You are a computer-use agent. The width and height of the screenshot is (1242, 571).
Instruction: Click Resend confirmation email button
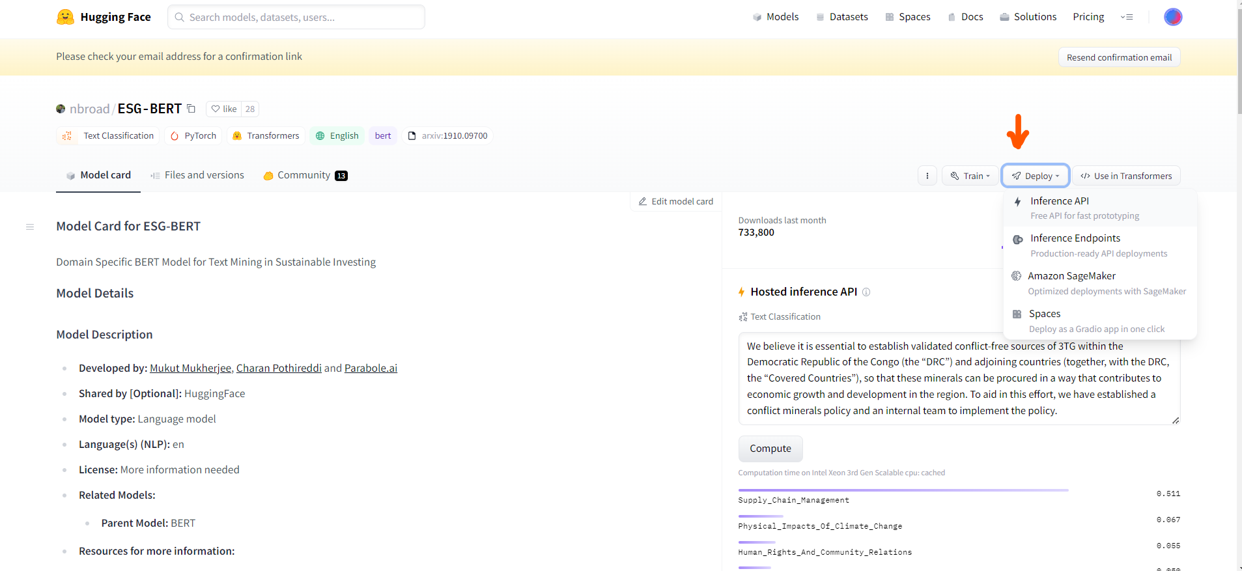(1119, 57)
